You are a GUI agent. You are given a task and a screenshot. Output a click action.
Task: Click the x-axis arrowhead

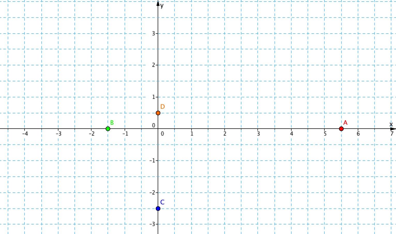point(393,129)
